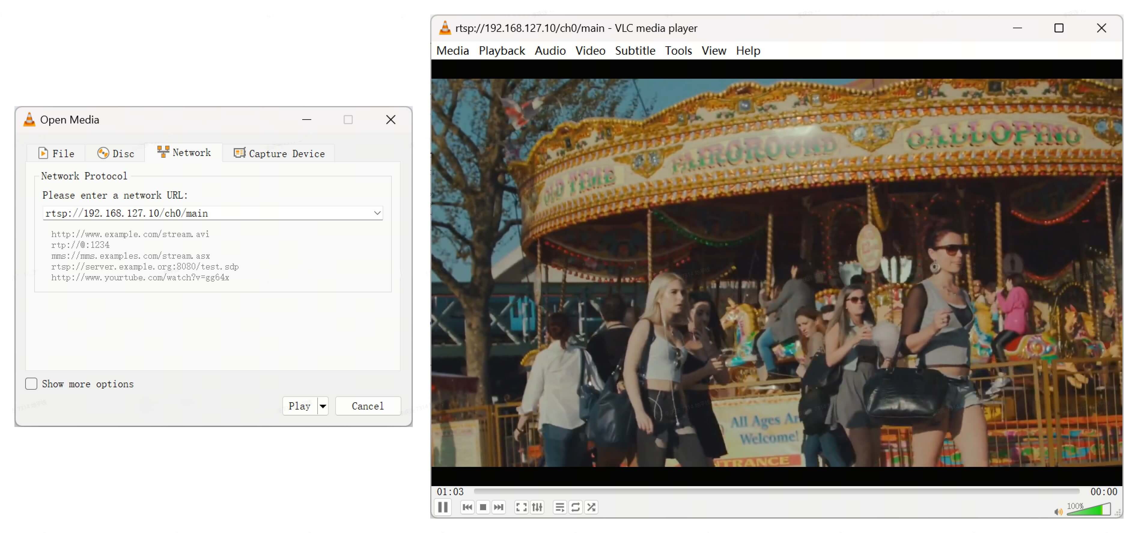This screenshot has width=1138, height=533.
Task: Expand the network URL history dropdown
Action: (x=377, y=213)
